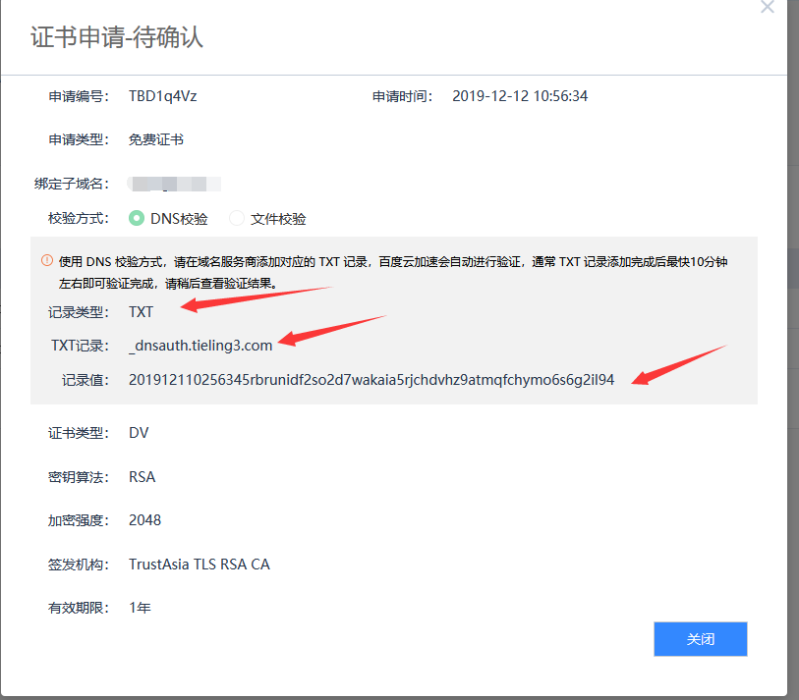
Task: Close dialog with the top-right X icon
Action: [768, 6]
